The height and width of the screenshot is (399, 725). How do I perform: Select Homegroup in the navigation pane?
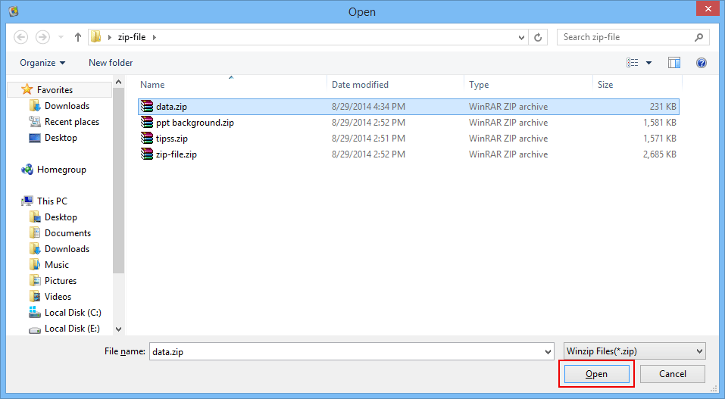(x=61, y=170)
